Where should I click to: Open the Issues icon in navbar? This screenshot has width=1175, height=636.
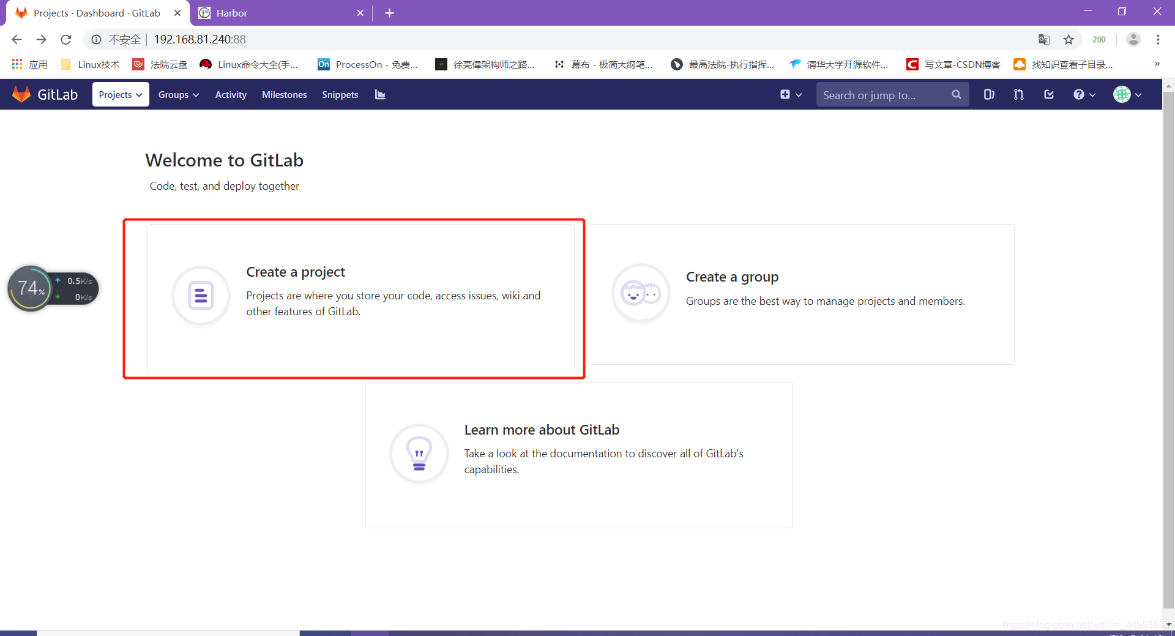click(x=988, y=94)
